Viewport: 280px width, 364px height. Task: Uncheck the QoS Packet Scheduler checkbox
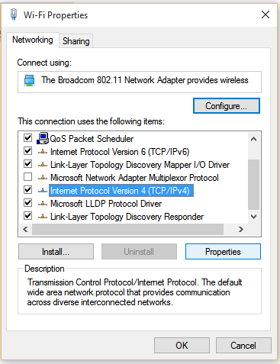tap(27, 138)
